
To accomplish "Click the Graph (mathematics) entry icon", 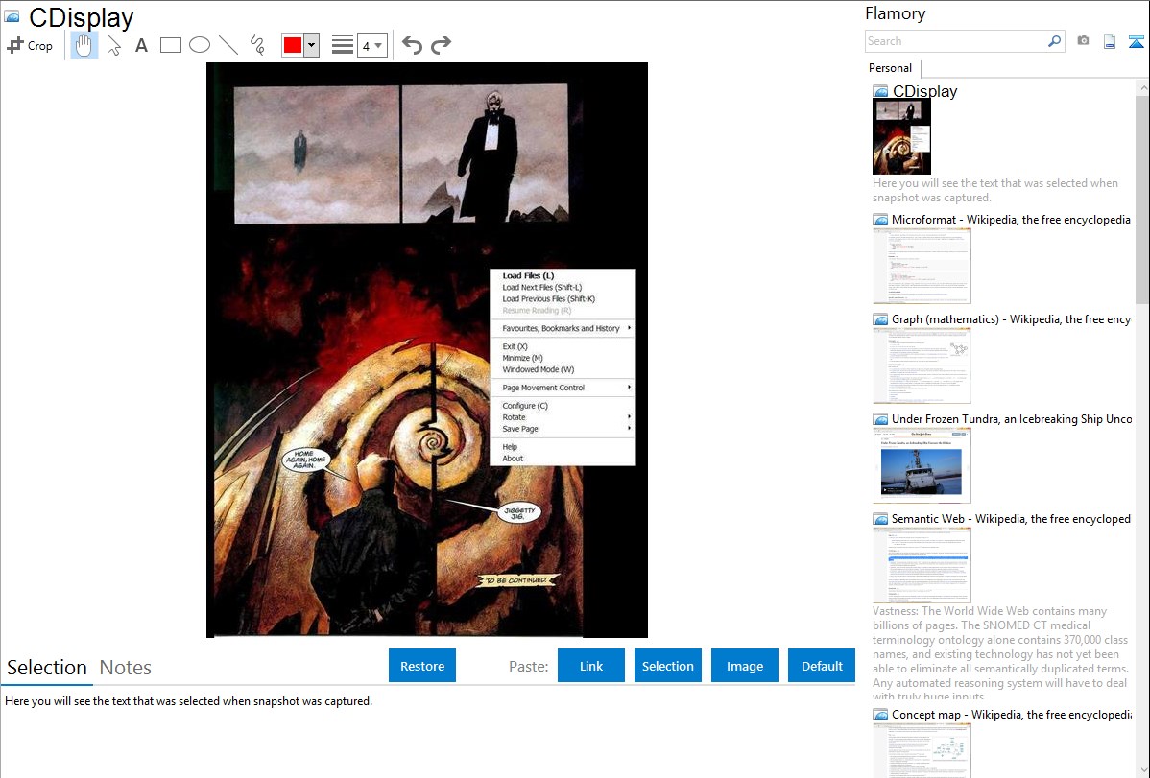I will (x=880, y=319).
